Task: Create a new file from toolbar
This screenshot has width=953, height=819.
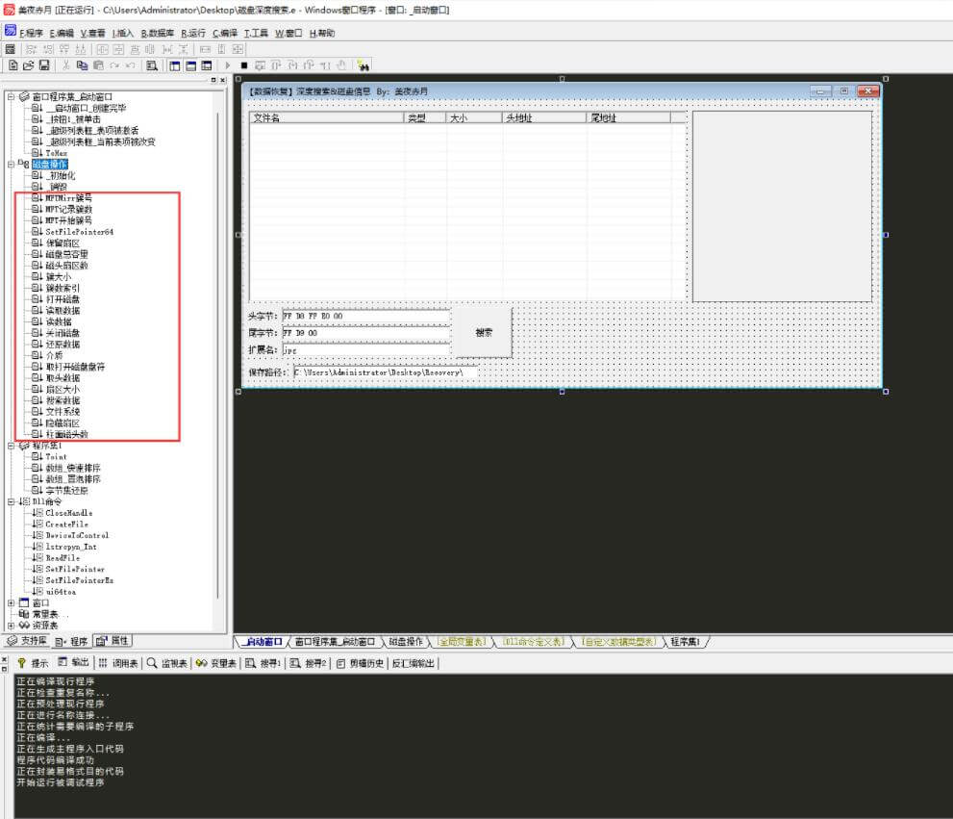Action: 13,65
